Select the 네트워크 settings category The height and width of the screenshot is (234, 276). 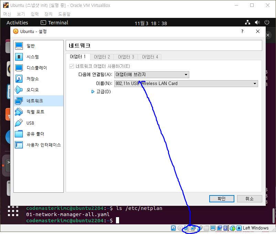(39, 101)
